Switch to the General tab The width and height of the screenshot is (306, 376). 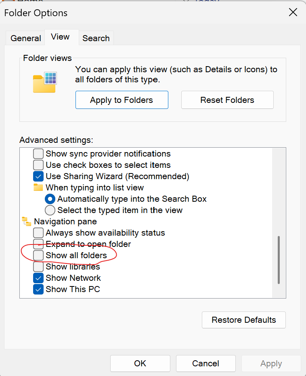pos(26,38)
